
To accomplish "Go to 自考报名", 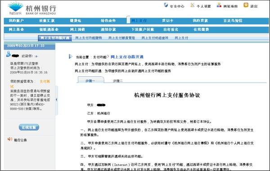I will 171,30.
